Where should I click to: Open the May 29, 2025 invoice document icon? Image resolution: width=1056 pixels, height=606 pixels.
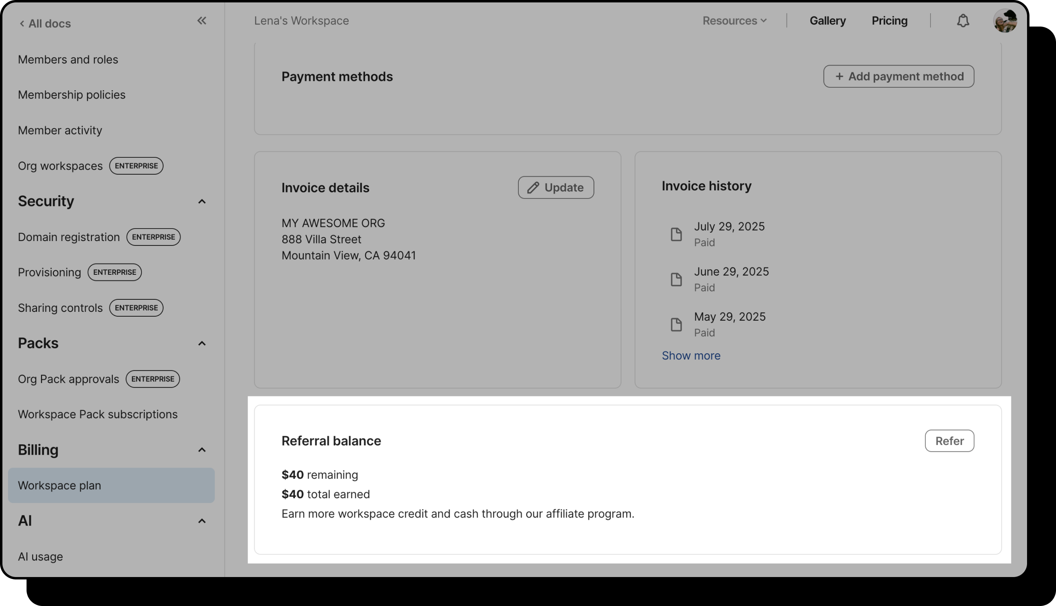point(676,325)
